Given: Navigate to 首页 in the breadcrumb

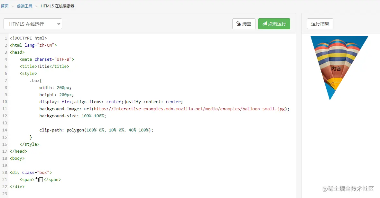Looking at the screenshot, I should coord(5,5).
